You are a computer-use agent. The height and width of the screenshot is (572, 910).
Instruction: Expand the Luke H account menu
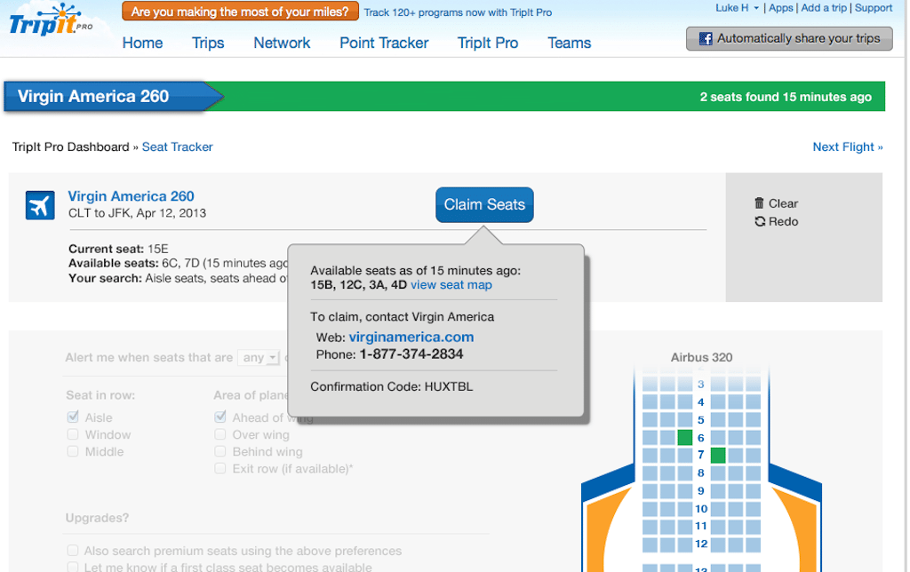click(737, 8)
